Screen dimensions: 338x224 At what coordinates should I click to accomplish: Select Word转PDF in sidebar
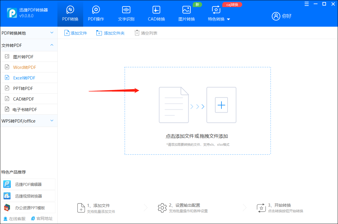[x=29, y=67]
